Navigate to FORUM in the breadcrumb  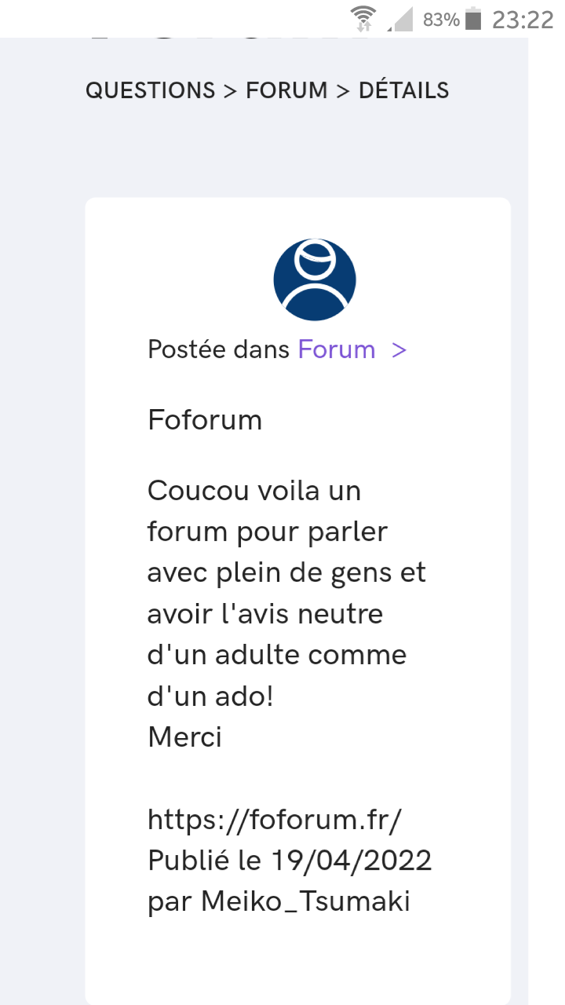click(x=286, y=90)
